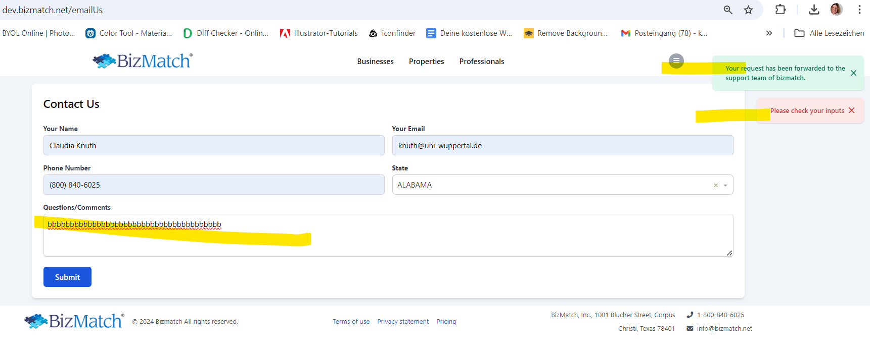870x357 pixels.
Task: Show more bookmarks via the chevron
Action: pyautogui.click(x=769, y=33)
